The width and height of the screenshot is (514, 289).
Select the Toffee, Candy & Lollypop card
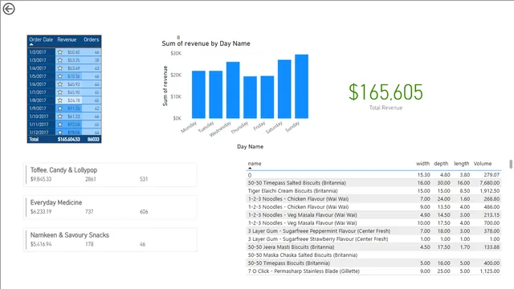[110, 175]
